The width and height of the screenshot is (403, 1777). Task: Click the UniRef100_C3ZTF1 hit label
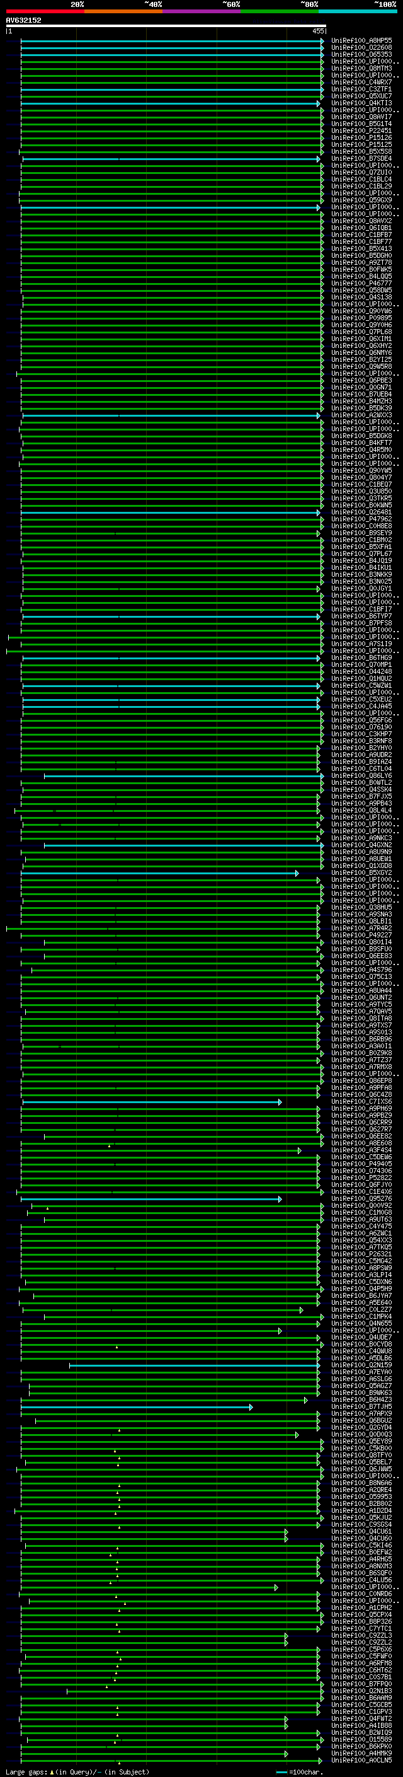point(361,89)
